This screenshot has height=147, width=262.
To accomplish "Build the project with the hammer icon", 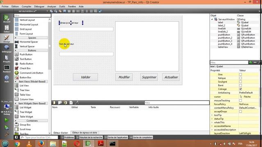I will [7, 134].
